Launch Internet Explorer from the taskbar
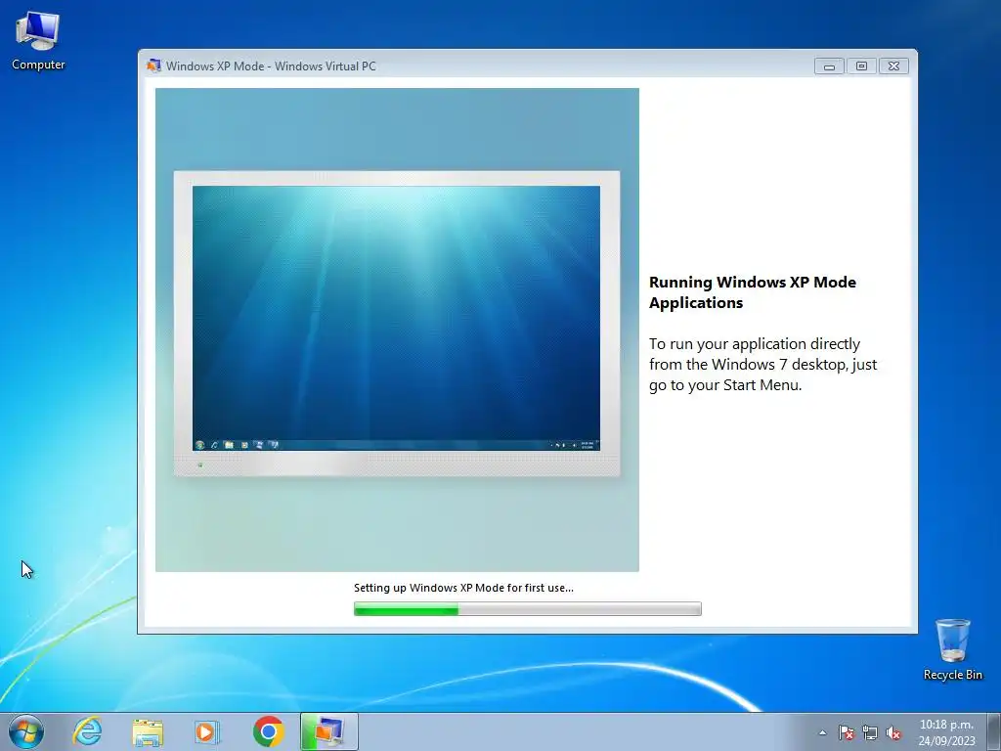The height and width of the screenshot is (751, 1001). [x=87, y=731]
